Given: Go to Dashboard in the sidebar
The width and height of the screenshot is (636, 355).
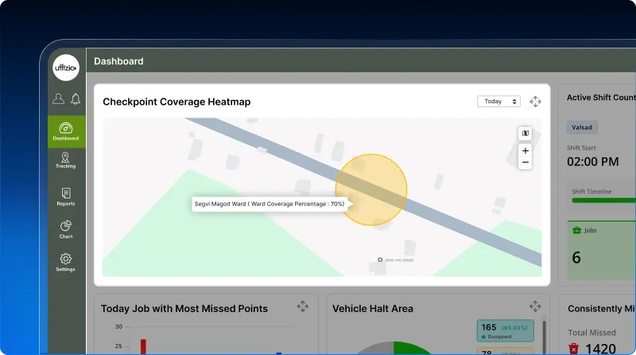Looking at the screenshot, I should [x=66, y=132].
